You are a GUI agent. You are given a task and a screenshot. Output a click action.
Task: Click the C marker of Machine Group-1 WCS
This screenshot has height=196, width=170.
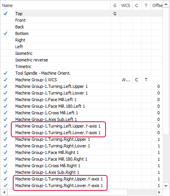(137, 80)
